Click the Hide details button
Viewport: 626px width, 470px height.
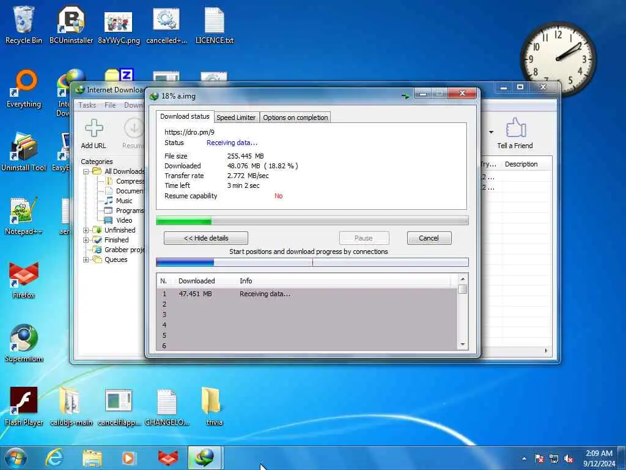point(205,238)
